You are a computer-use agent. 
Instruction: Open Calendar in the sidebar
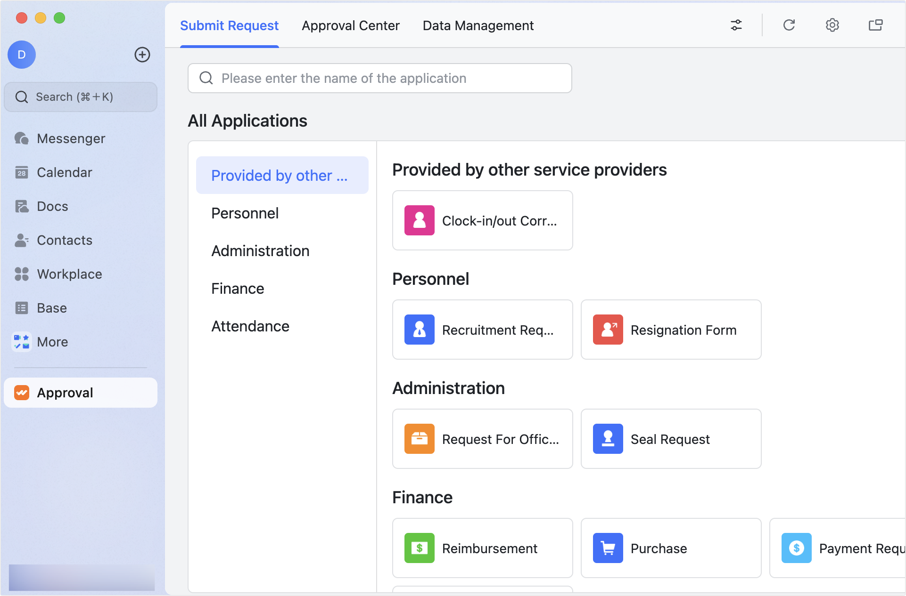pos(64,172)
